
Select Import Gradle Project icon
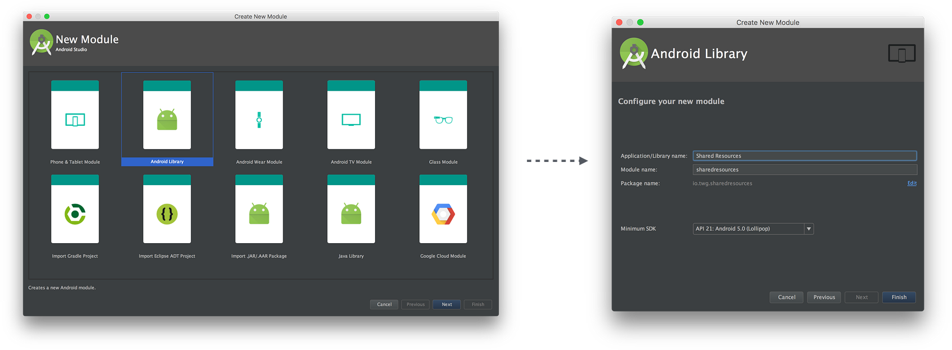point(75,209)
